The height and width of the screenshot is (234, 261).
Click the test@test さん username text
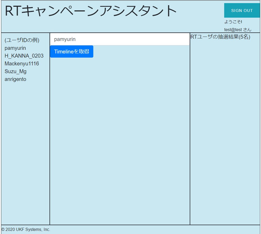(237, 30)
